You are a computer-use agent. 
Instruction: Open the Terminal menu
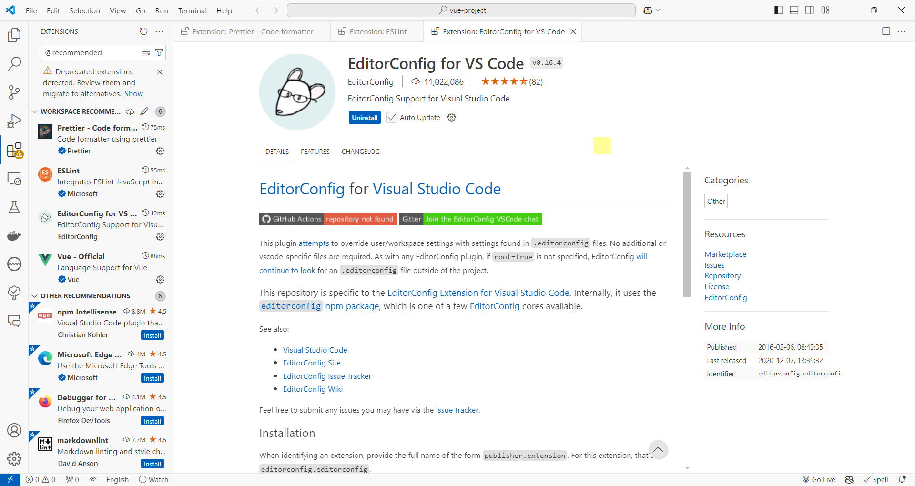pyautogui.click(x=192, y=10)
